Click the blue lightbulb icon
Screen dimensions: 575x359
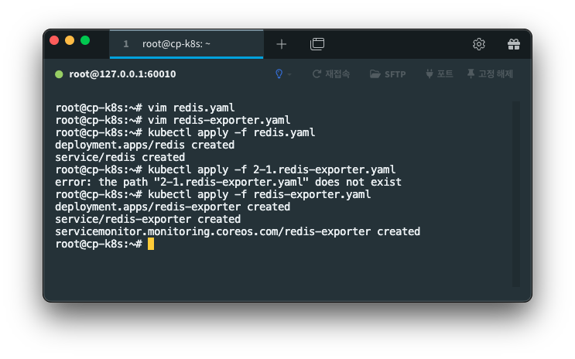[279, 74]
